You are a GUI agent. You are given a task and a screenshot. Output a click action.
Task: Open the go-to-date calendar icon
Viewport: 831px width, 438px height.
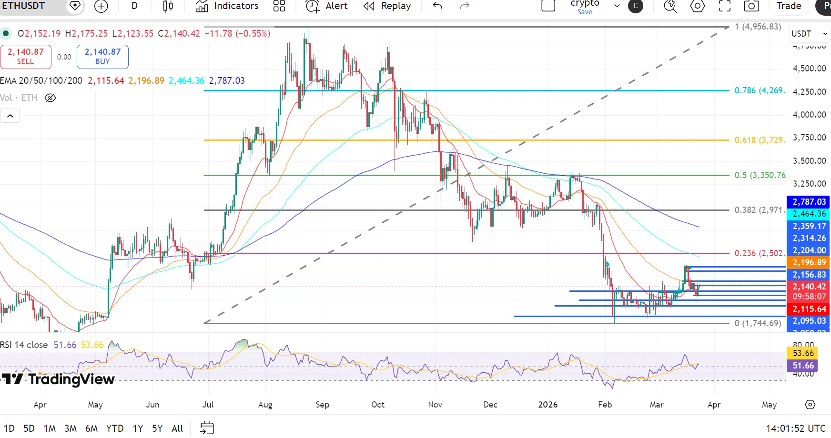pyautogui.click(x=207, y=428)
